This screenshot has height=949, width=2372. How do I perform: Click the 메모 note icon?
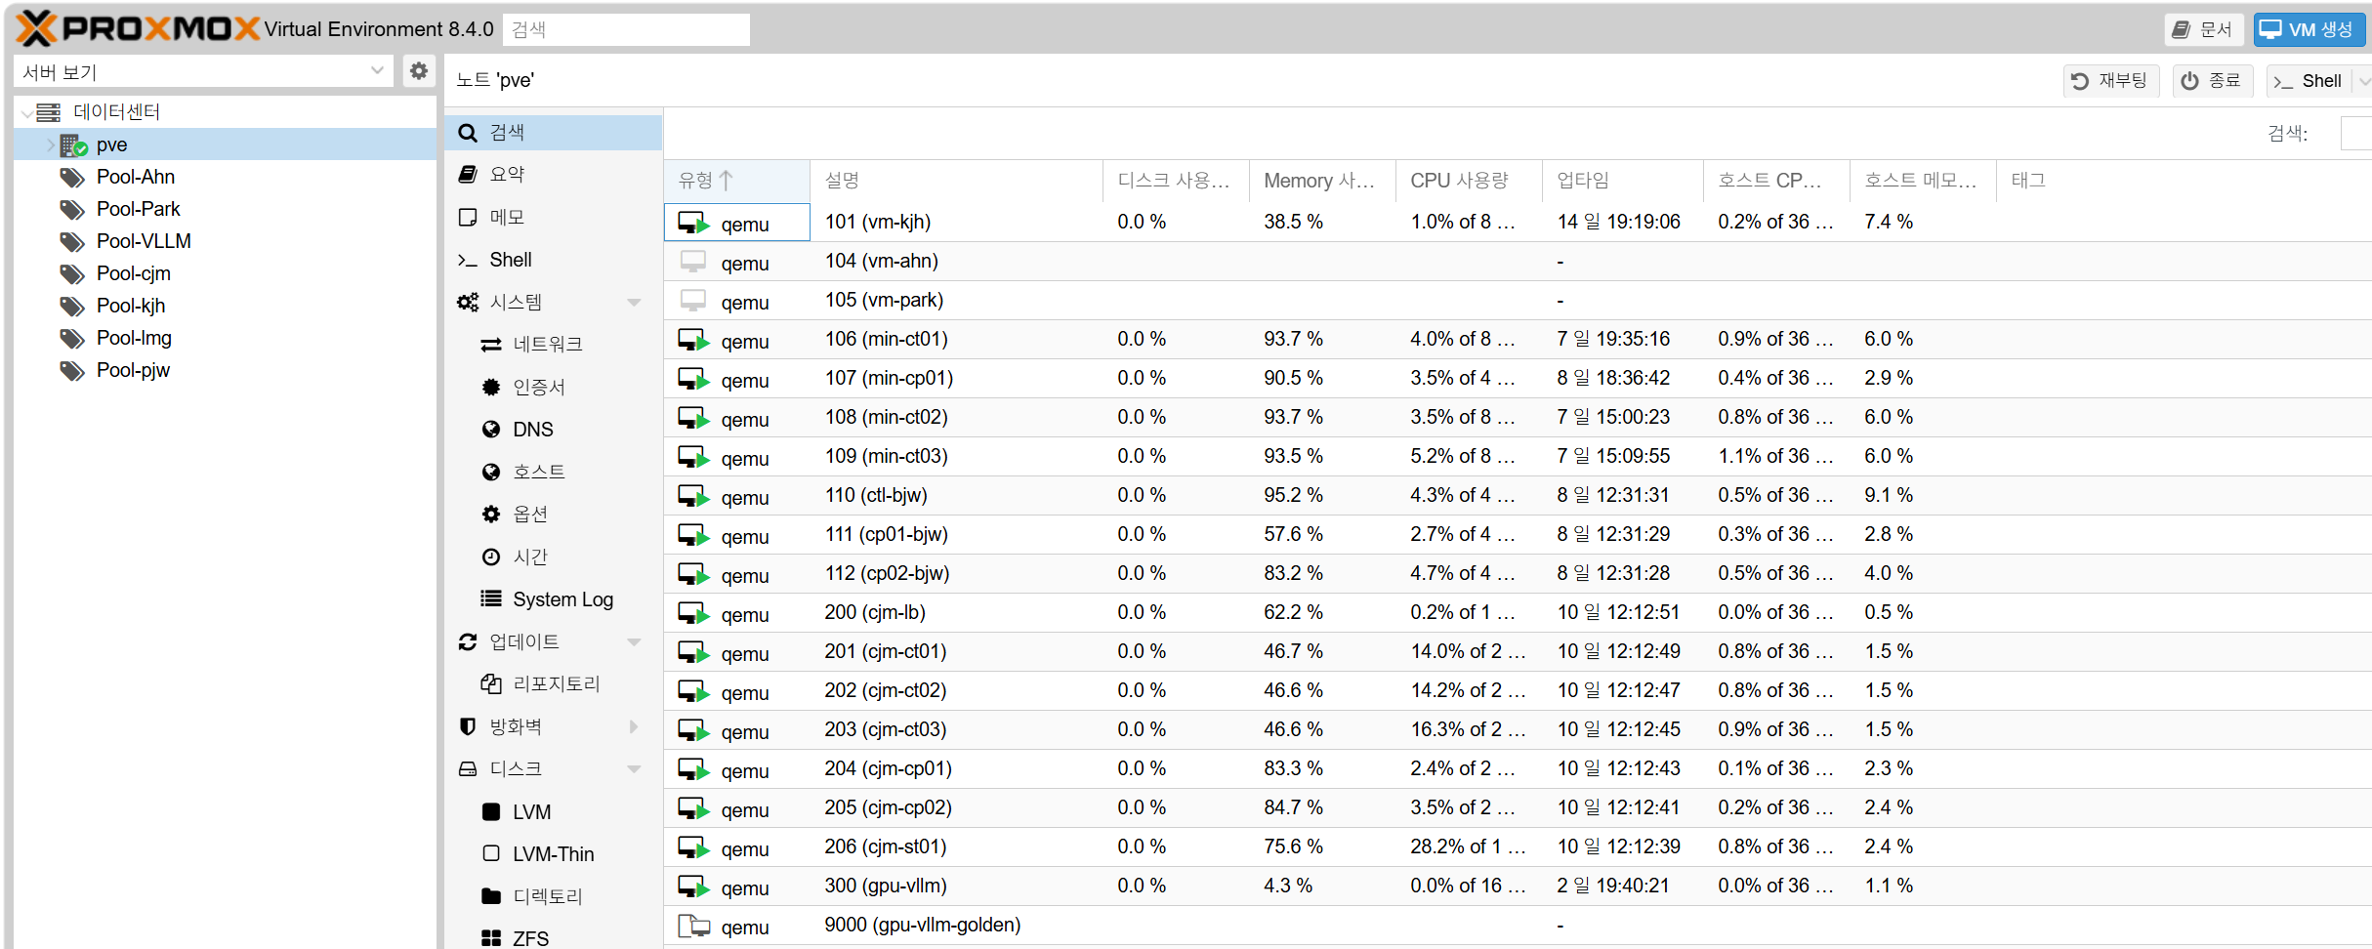(x=468, y=217)
